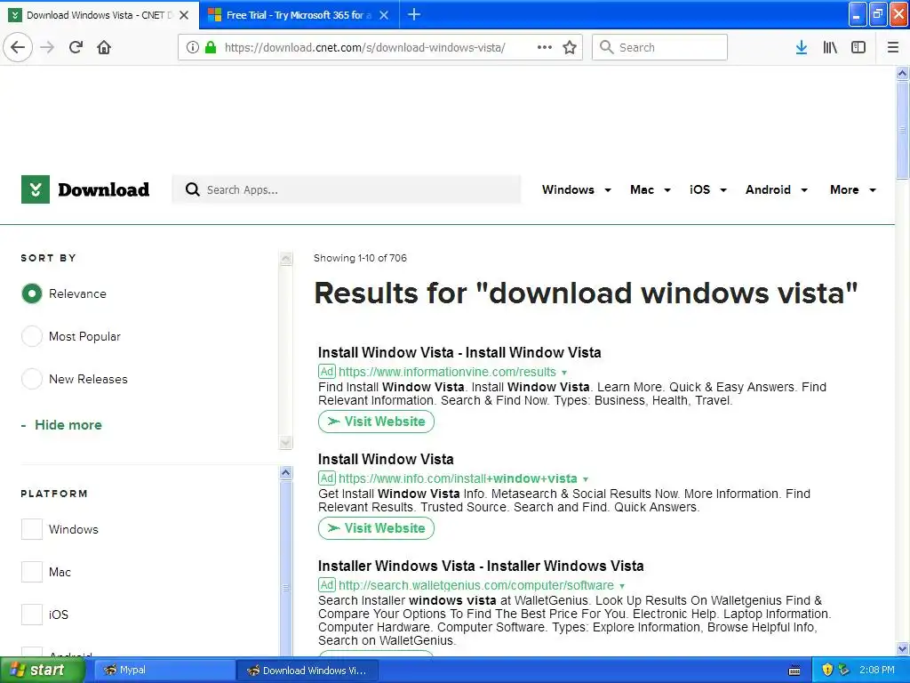Open dropdown arrow beside informationvine URL
910x683 pixels.
click(x=564, y=373)
